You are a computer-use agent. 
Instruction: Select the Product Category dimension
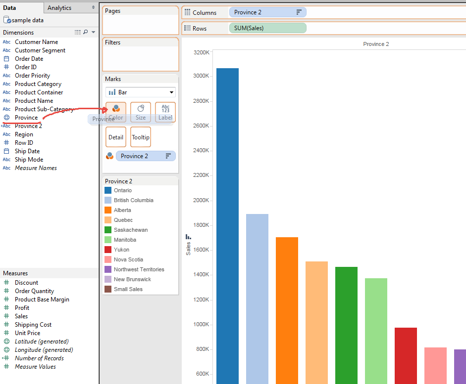click(38, 84)
